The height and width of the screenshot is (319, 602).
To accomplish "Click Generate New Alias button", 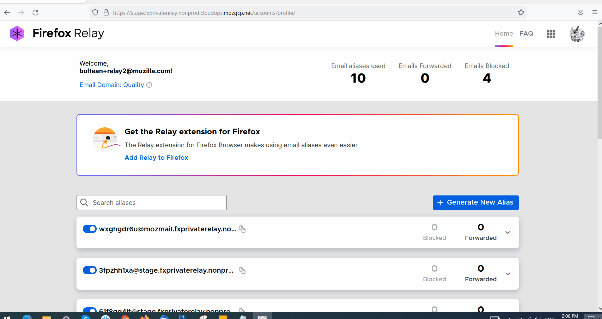I will 476,202.
